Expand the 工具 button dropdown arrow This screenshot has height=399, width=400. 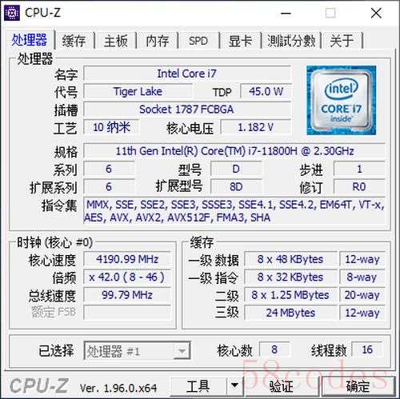tap(234, 385)
